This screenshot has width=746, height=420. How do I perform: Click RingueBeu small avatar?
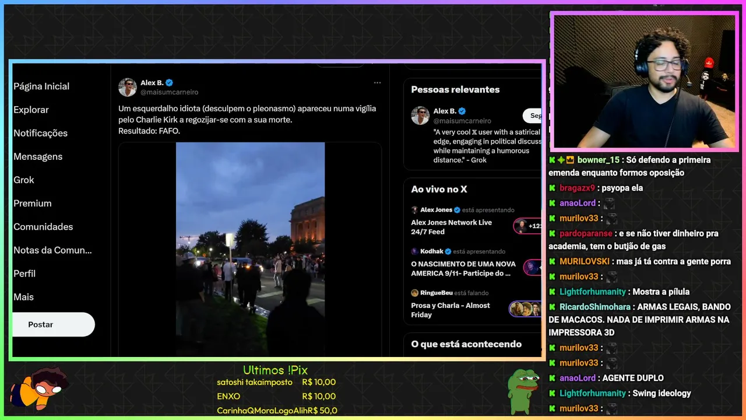pos(414,293)
